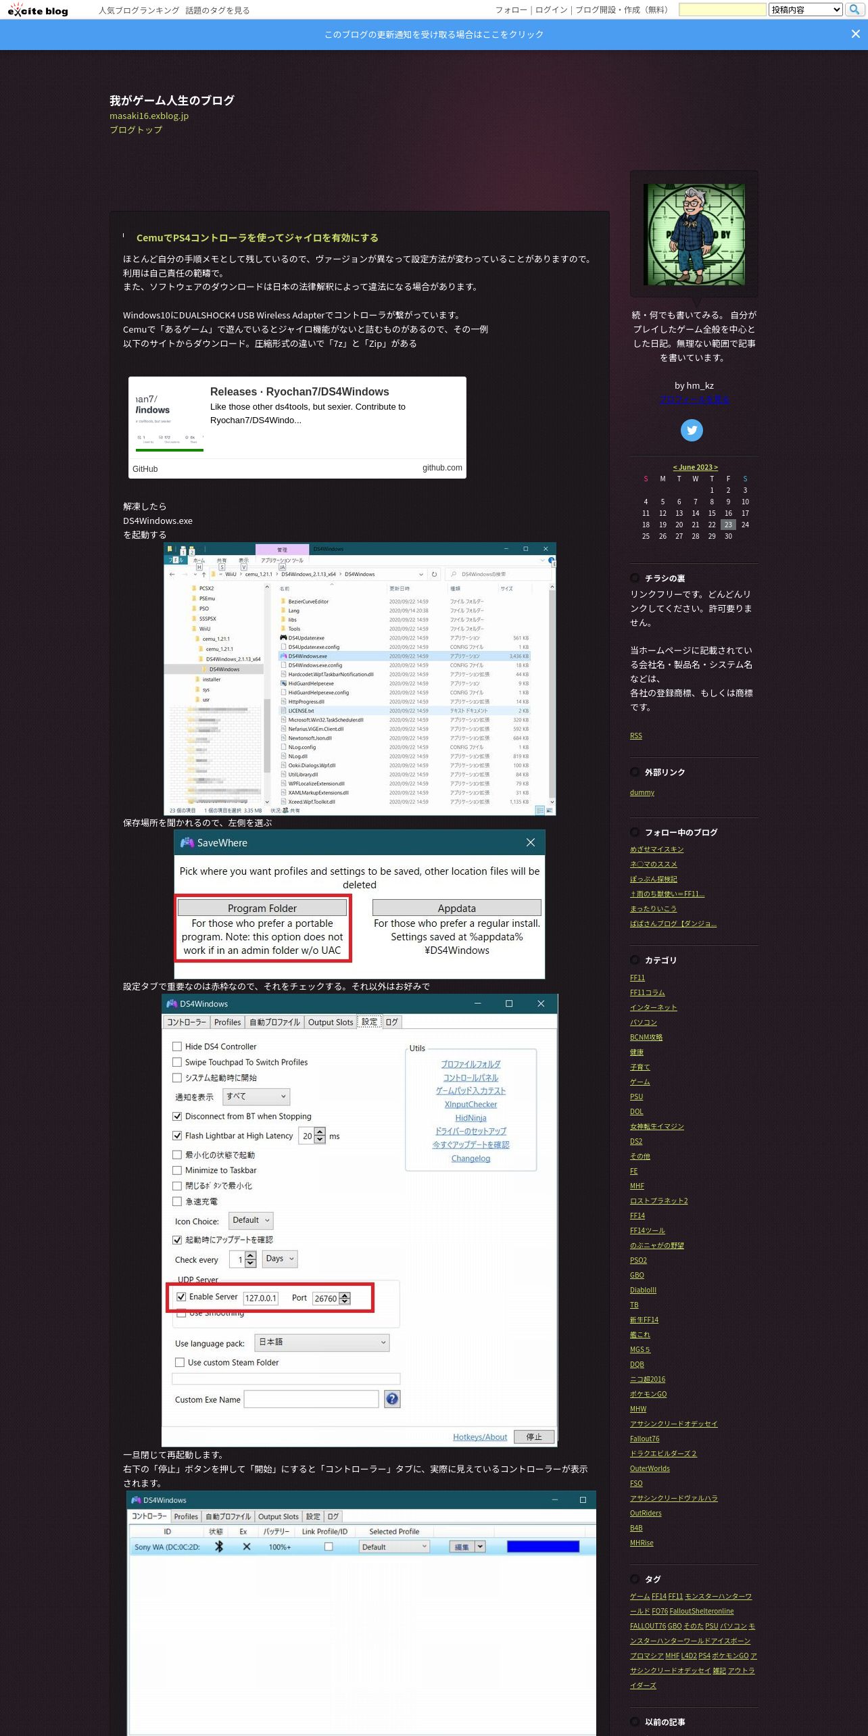Viewport: 868px width, 1736px height.
Task: Open the blogger's Twitter icon link
Action: [x=692, y=430]
